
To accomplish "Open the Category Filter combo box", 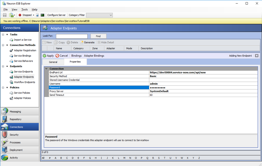I will click(99, 15).
